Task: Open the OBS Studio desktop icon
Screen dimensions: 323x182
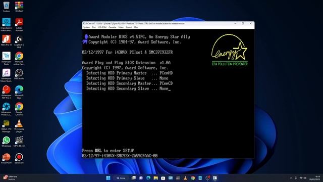Action: pyautogui.click(x=19, y=74)
